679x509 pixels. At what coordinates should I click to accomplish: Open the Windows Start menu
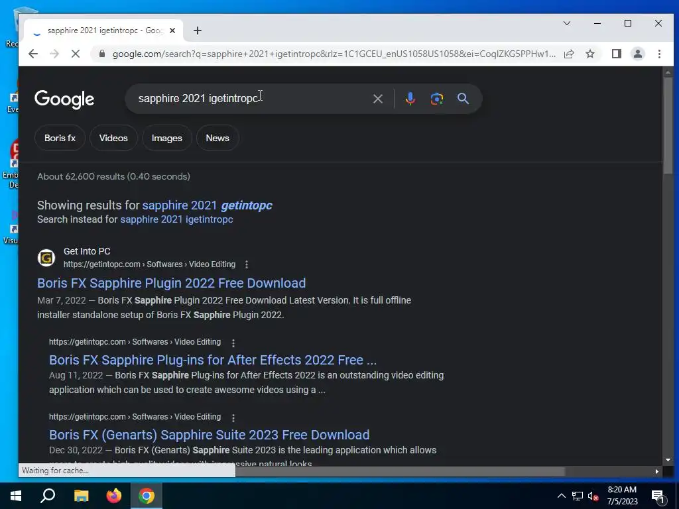pyautogui.click(x=16, y=496)
